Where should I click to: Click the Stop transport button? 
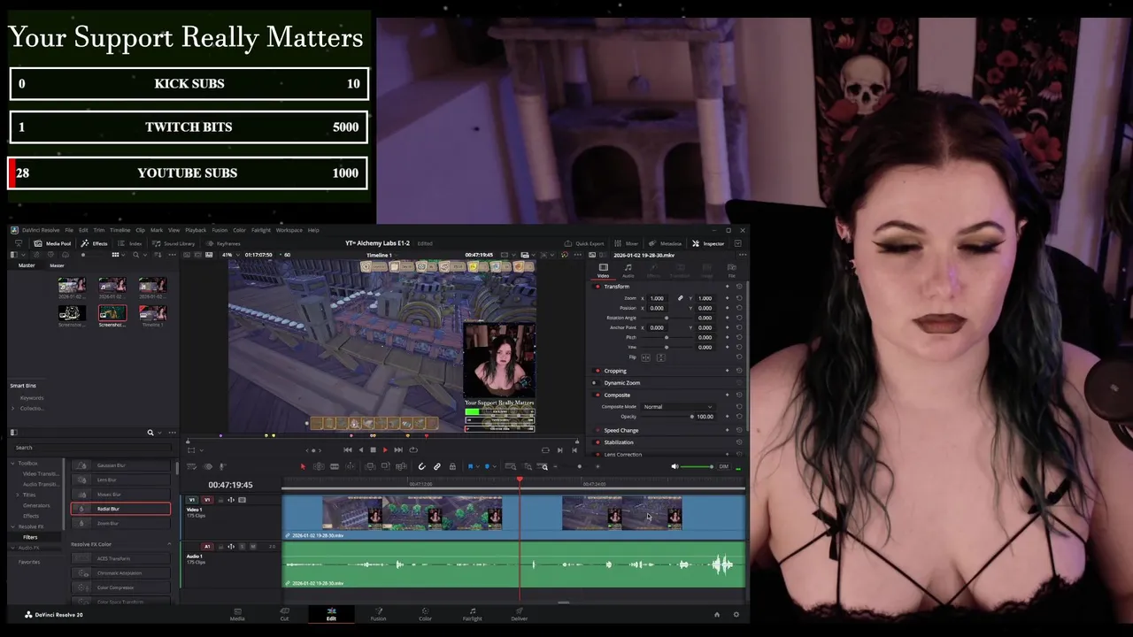tap(373, 449)
